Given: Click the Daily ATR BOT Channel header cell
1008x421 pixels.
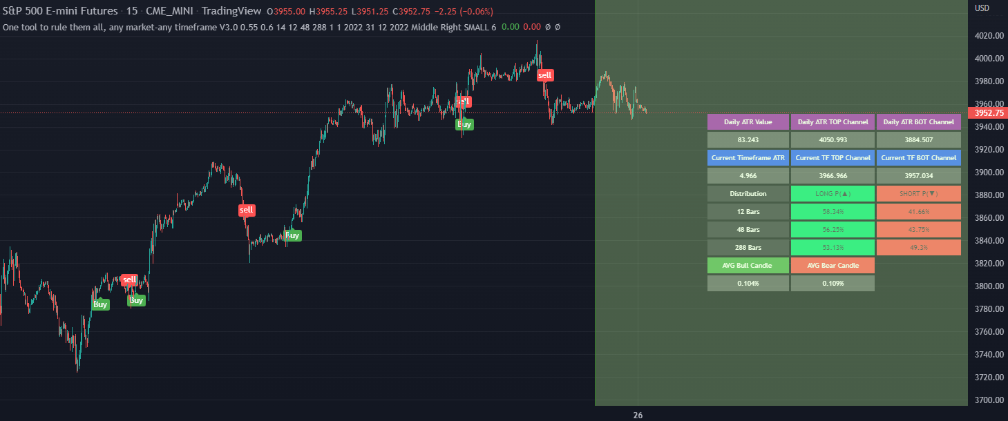Looking at the screenshot, I should point(919,122).
